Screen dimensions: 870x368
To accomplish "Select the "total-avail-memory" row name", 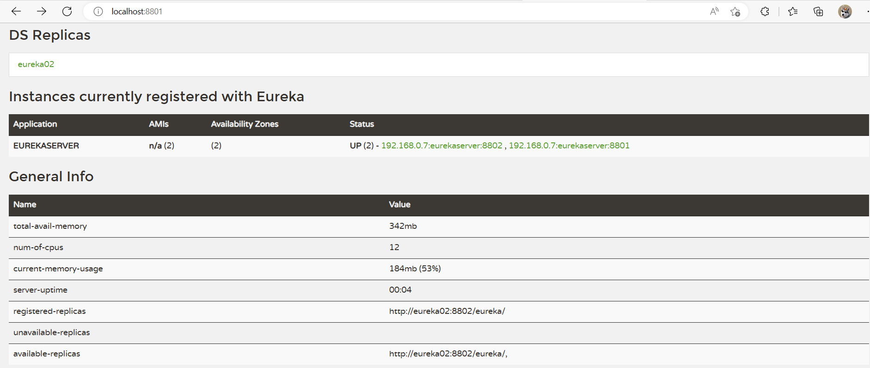I will (x=50, y=226).
